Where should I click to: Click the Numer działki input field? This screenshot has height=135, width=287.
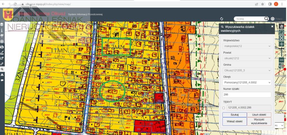[247, 95]
